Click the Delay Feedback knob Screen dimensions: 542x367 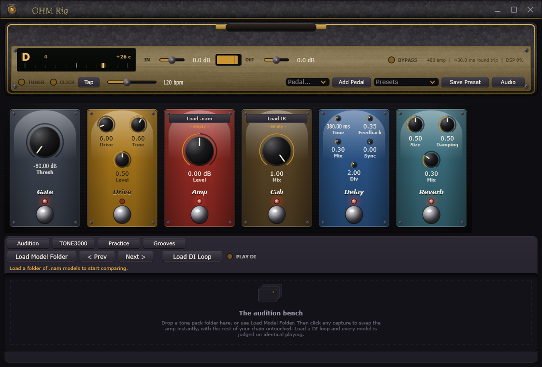tap(370, 118)
